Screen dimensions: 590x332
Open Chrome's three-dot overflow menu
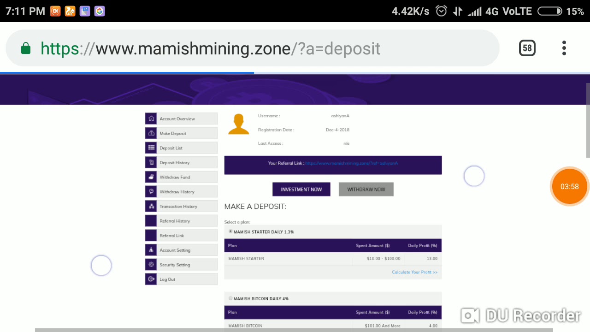(x=564, y=48)
